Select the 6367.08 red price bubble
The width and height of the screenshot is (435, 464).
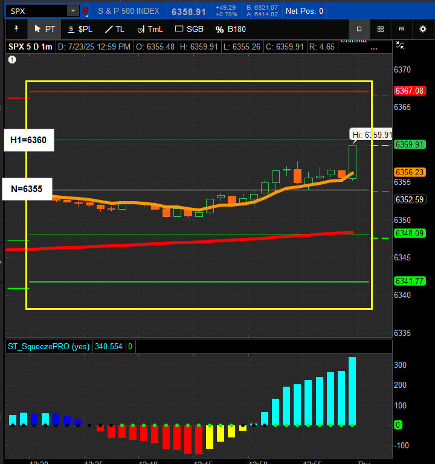410,91
